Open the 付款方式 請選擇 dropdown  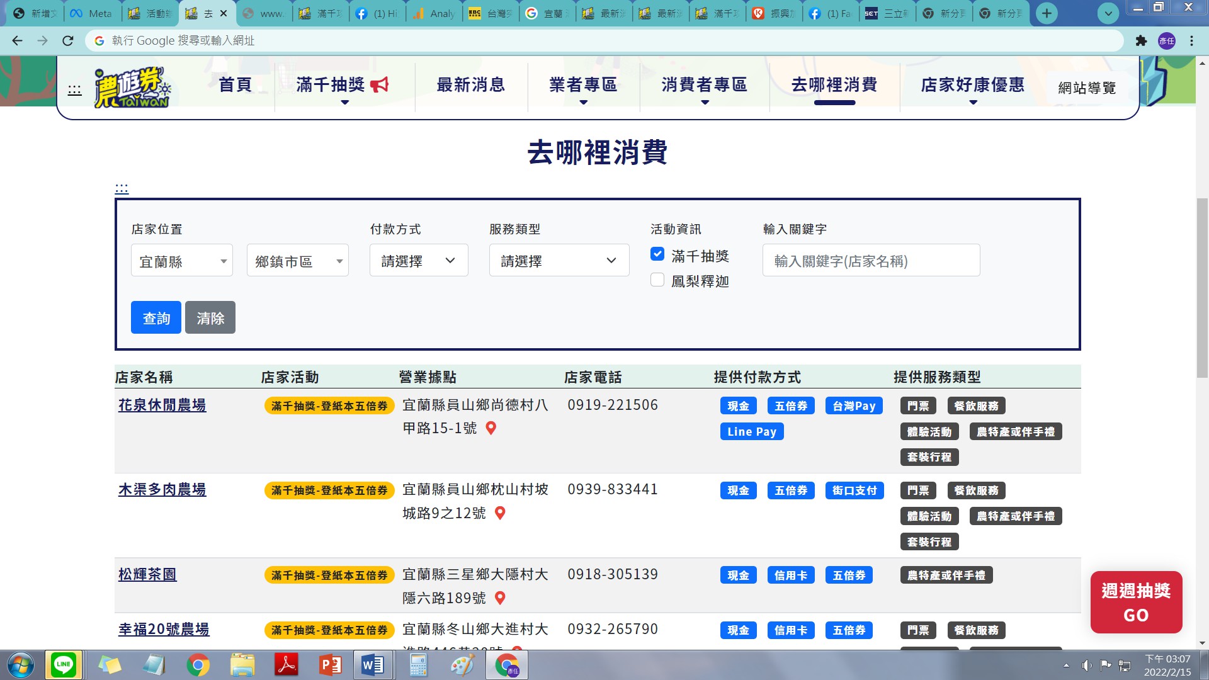click(x=419, y=261)
